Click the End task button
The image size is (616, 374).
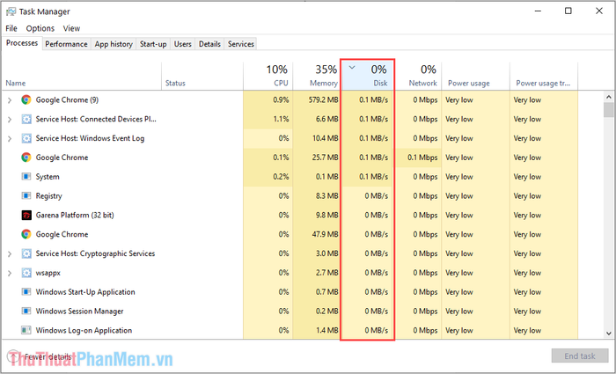coord(579,356)
